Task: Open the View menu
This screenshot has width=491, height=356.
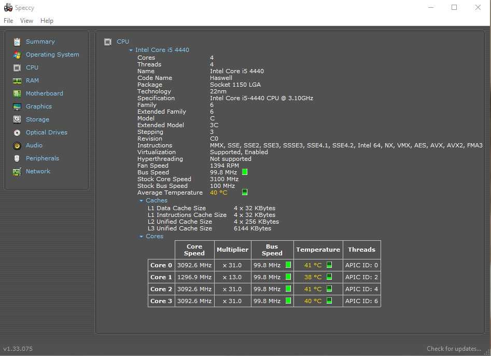Action: (26, 21)
